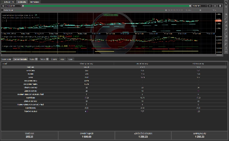Open the Příkazy tab

pos(44,59)
